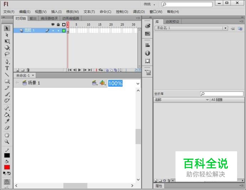
Task: Select the Hand tool
Action: click(7, 135)
